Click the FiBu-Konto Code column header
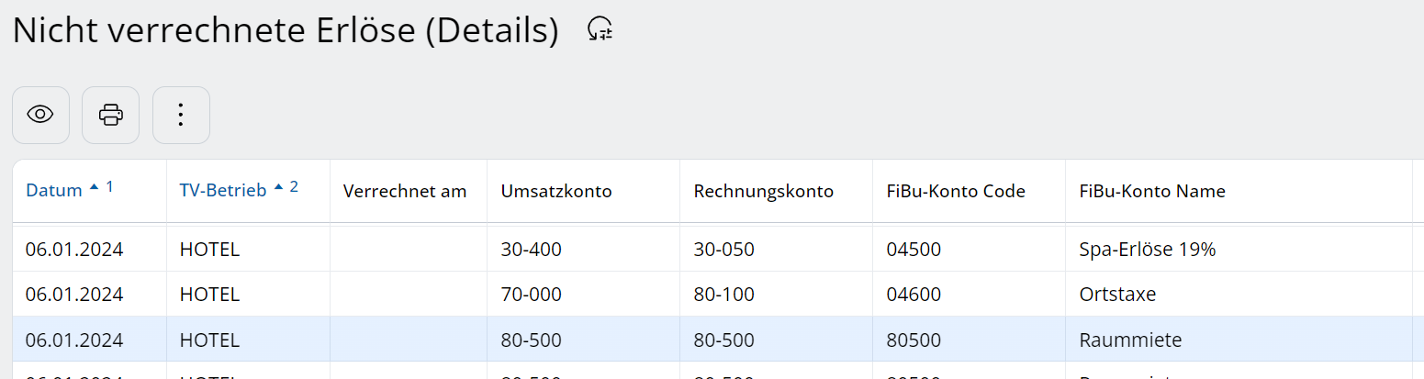Screen dimensions: 1424x379 coord(956,191)
